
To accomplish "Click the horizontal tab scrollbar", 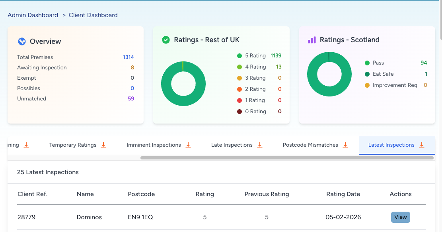I will coord(287,158).
